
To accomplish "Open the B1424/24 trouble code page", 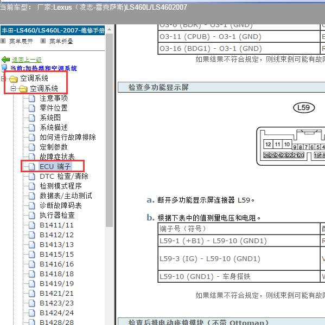I will pyautogui.click(x=56, y=313).
